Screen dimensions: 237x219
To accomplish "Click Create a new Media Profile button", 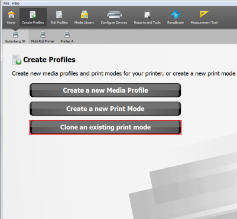I will [105, 90].
